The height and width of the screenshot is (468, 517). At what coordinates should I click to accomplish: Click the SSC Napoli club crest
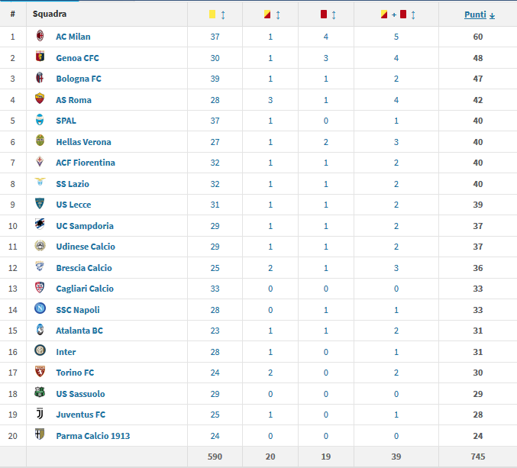coord(40,308)
